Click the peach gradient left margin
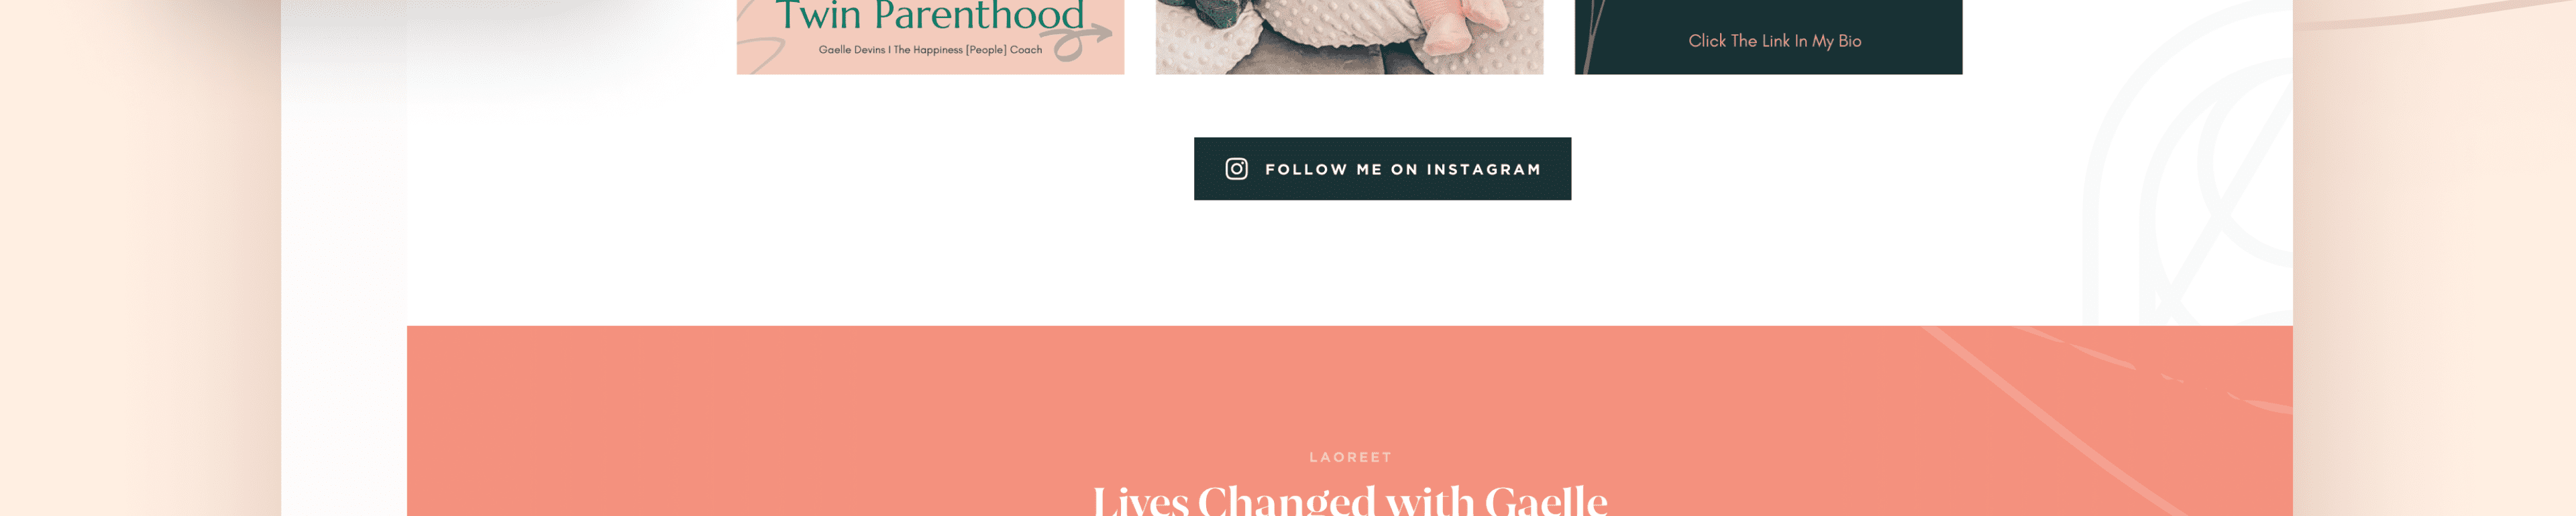 tap(140, 257)
